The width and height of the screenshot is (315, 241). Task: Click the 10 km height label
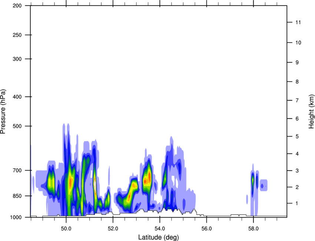(x=298, y=43)
